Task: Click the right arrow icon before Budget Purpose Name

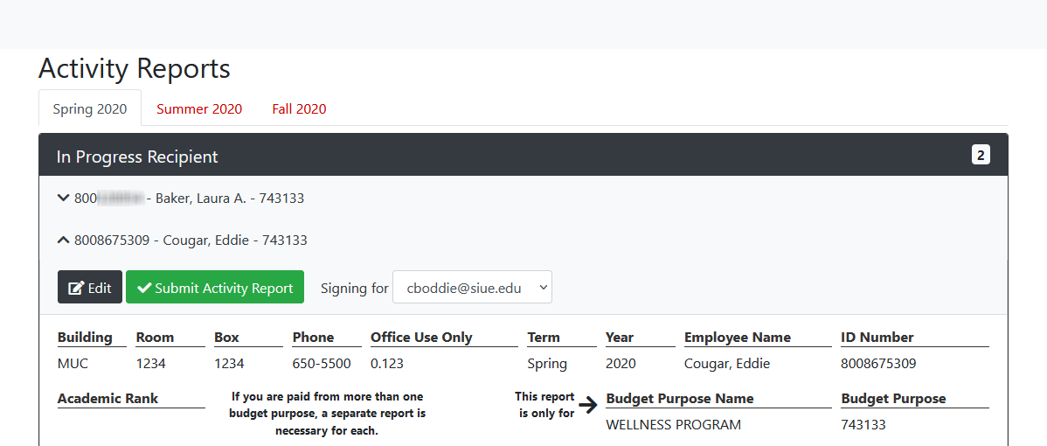Action: [x=588, y=404]
